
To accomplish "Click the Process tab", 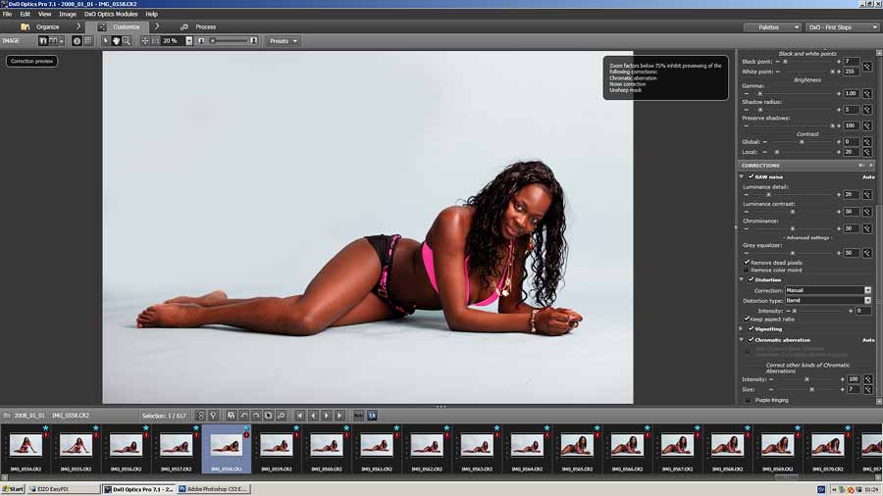I will click(x=205, y=27).
